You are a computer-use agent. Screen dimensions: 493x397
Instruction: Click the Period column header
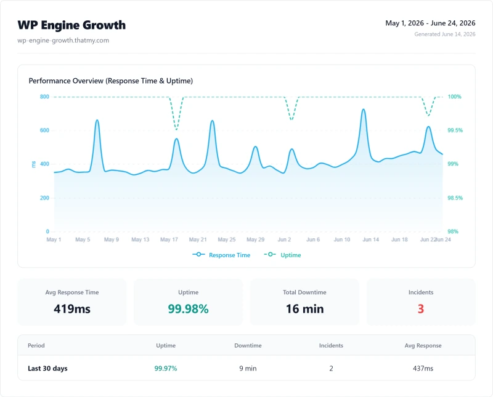click(36, 345)
